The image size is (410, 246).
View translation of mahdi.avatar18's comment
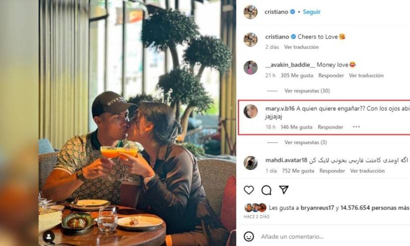[x=367, y=171]
